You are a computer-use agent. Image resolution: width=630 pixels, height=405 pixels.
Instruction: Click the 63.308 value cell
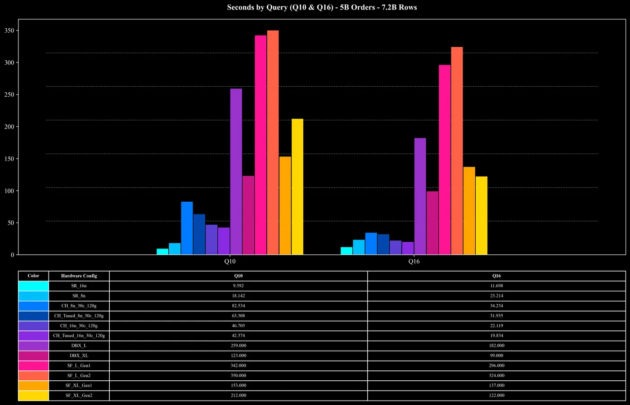point(238,316)
